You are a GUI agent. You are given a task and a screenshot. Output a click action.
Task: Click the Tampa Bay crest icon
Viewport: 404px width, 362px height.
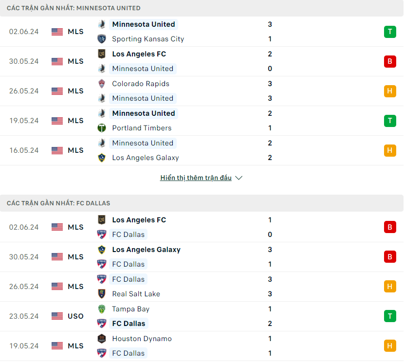(102, 309)
